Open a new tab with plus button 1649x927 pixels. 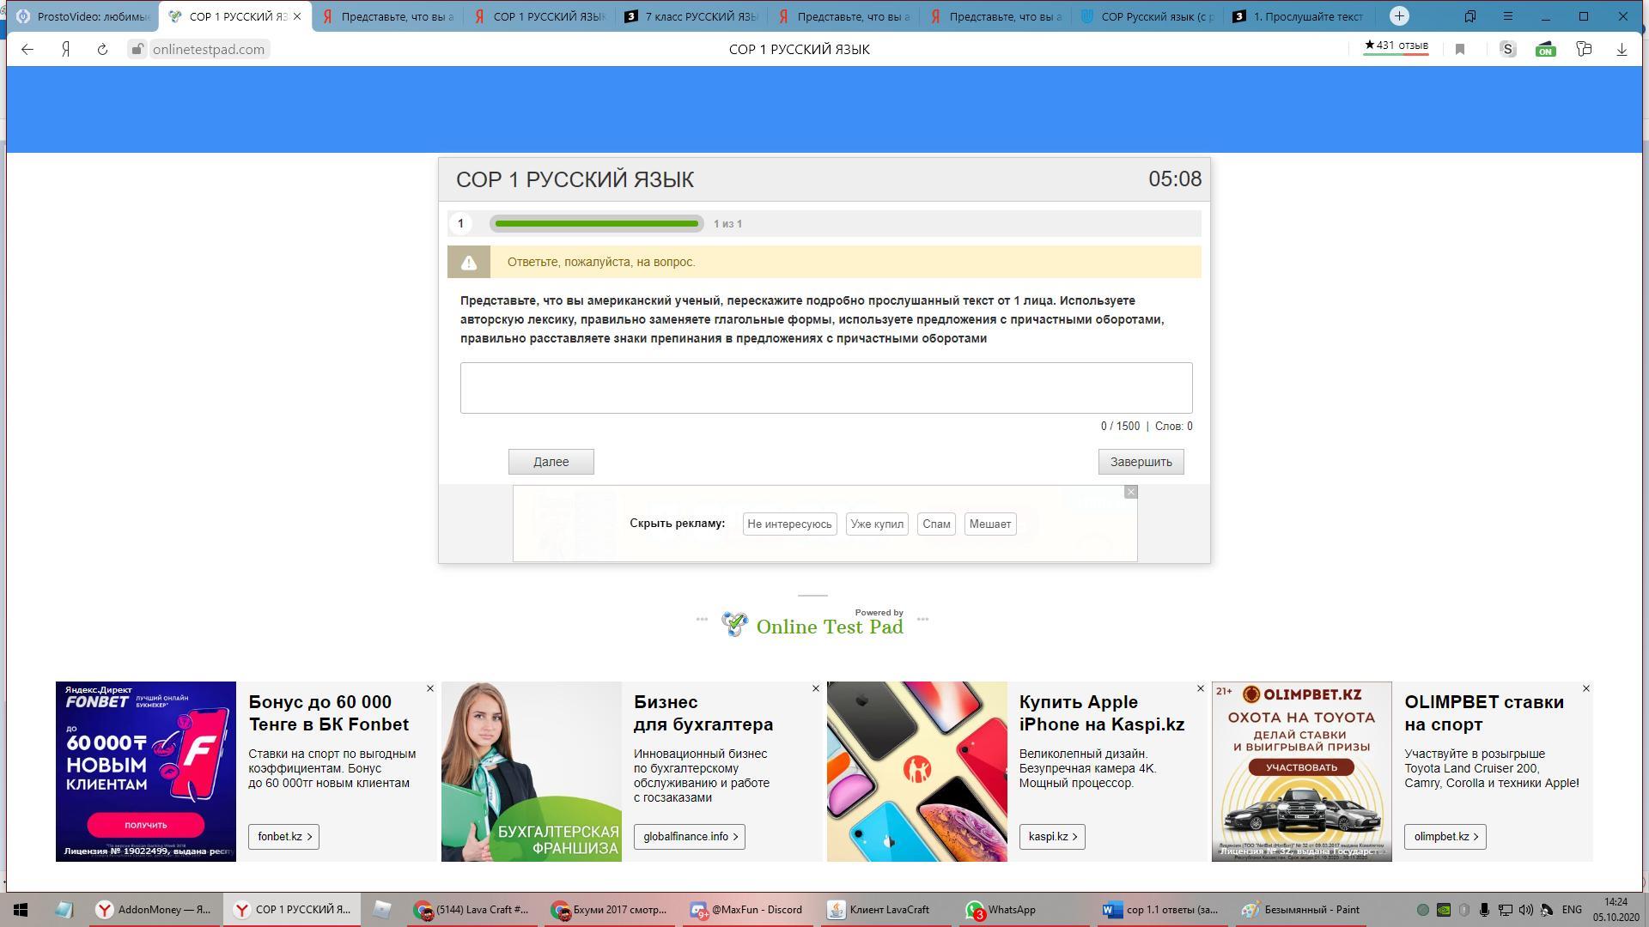click(1399, 15)
